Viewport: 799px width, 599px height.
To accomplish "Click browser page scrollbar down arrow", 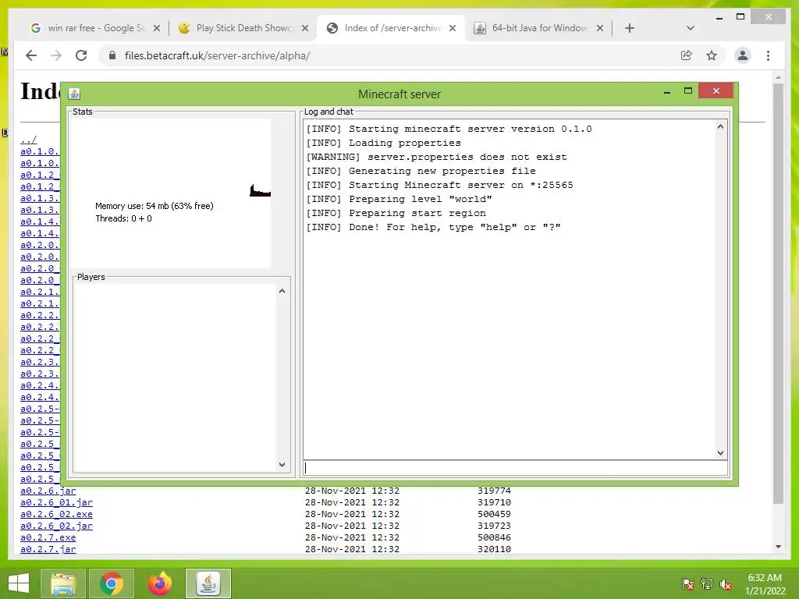I will tap(778, 547).
